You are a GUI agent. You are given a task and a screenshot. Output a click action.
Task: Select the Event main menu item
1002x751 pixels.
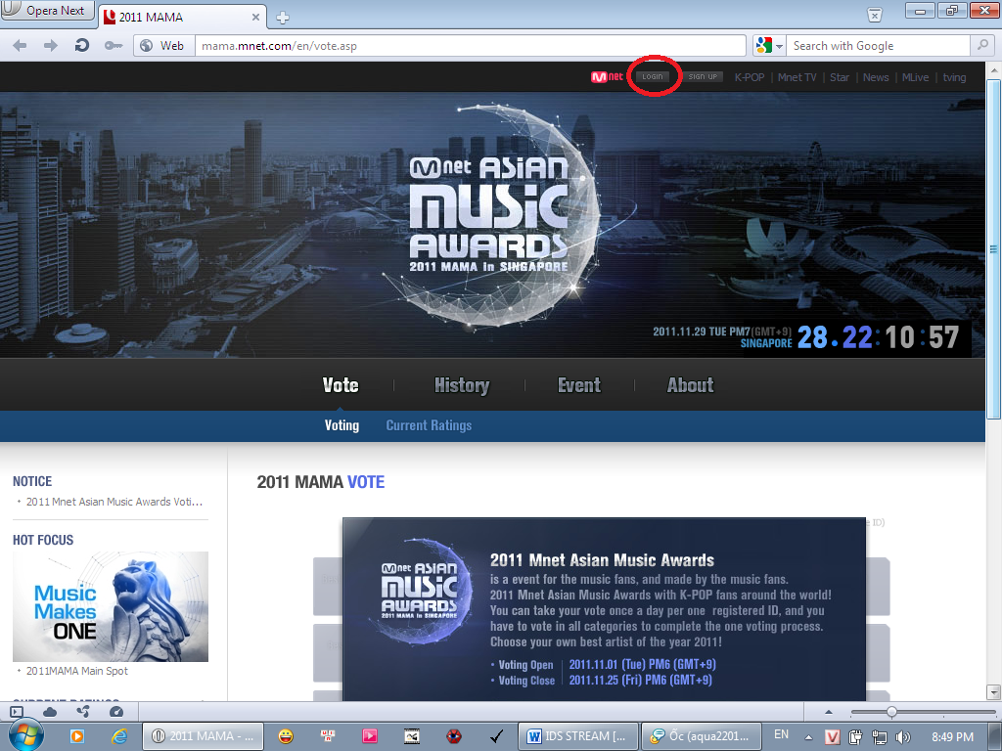click(x=579, y=385)
